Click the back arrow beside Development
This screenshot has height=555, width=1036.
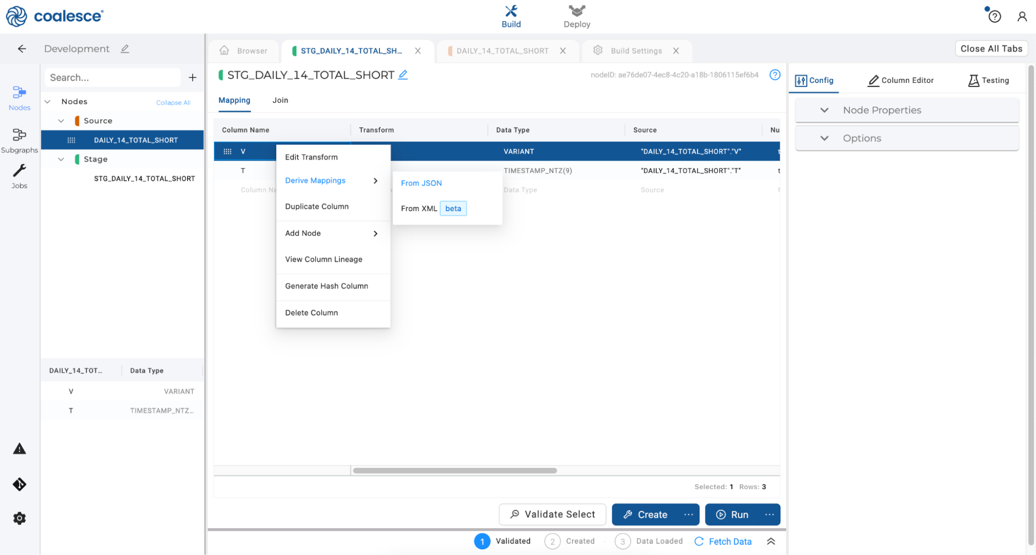[22, 49]
